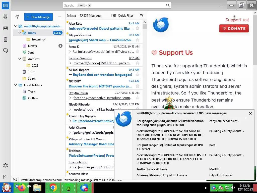This screenshot has height=193, width=257.
Task: Toggle the Quick Filter bar
Action: pos(123,15)
